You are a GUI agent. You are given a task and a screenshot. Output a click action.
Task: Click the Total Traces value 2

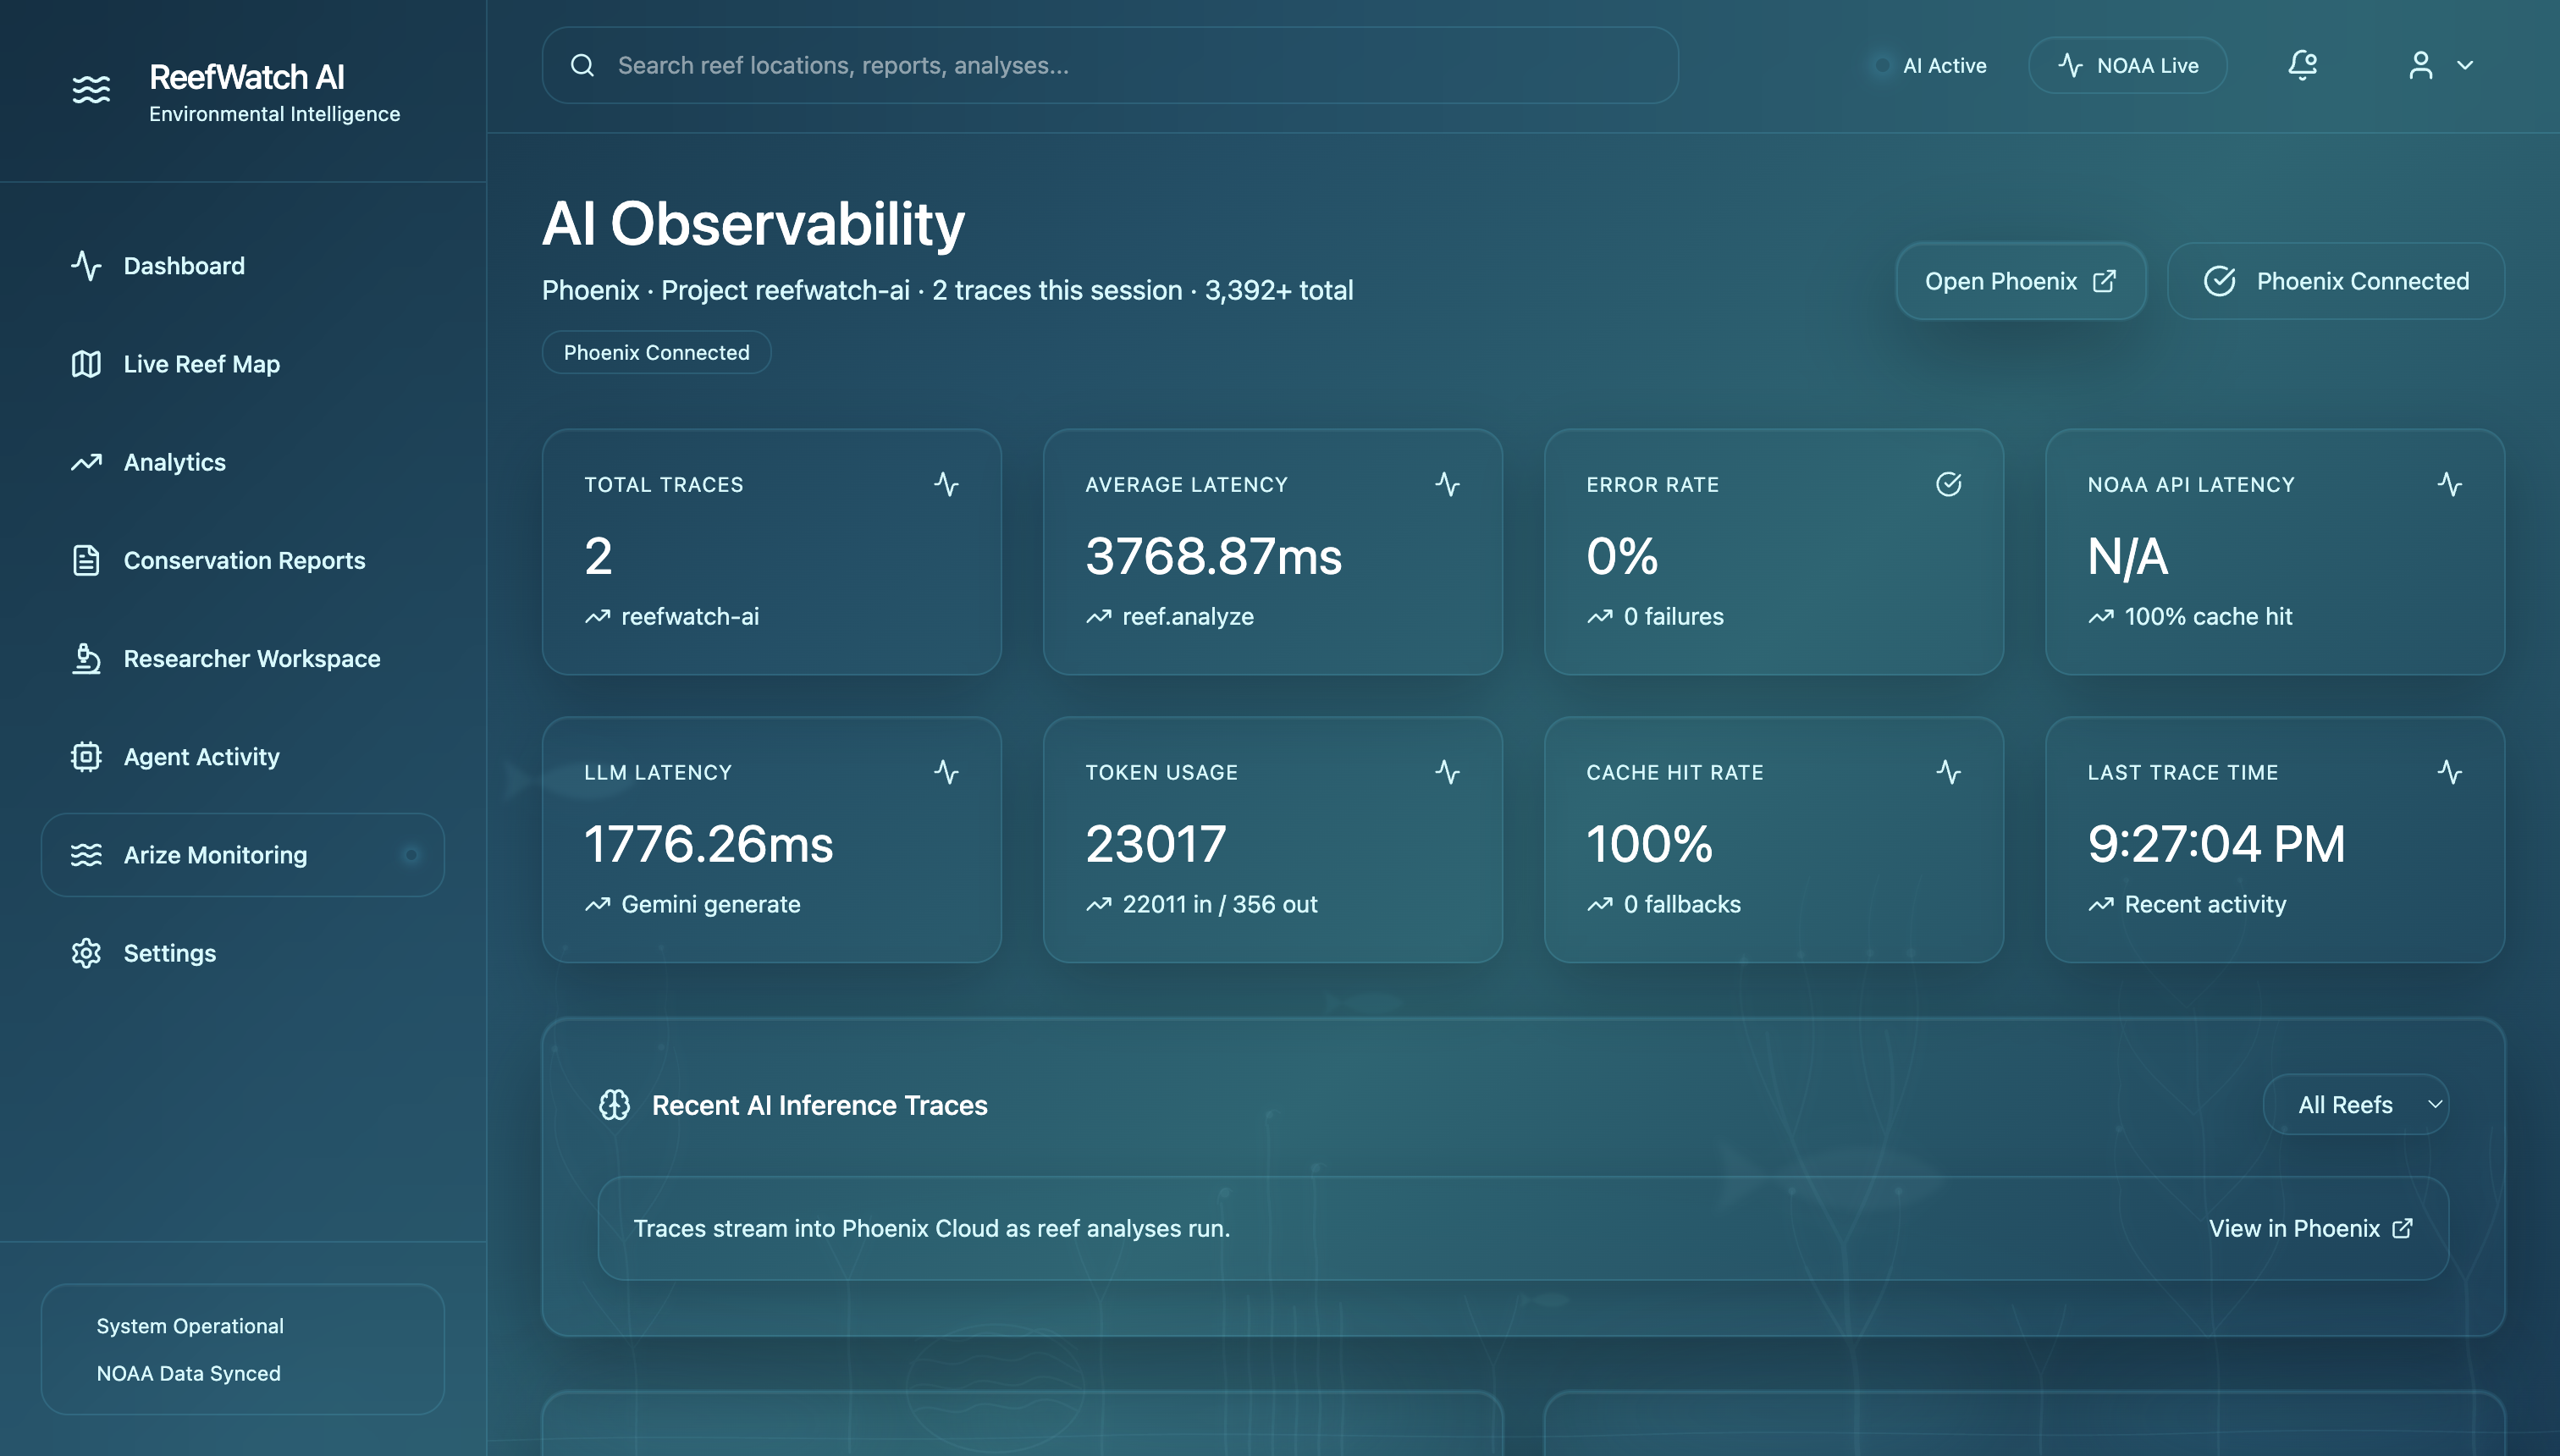click(598, 556)
